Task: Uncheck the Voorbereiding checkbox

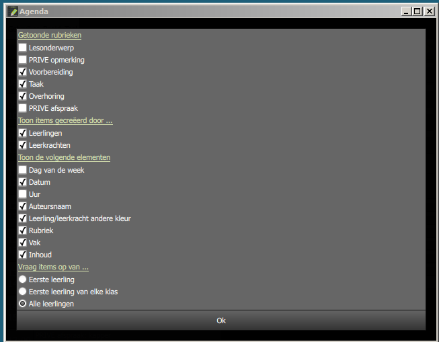Action: [22, 72]
